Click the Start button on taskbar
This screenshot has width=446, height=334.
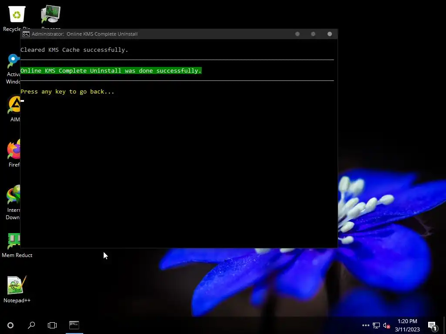pyautogui.click(x=10, y=325)
